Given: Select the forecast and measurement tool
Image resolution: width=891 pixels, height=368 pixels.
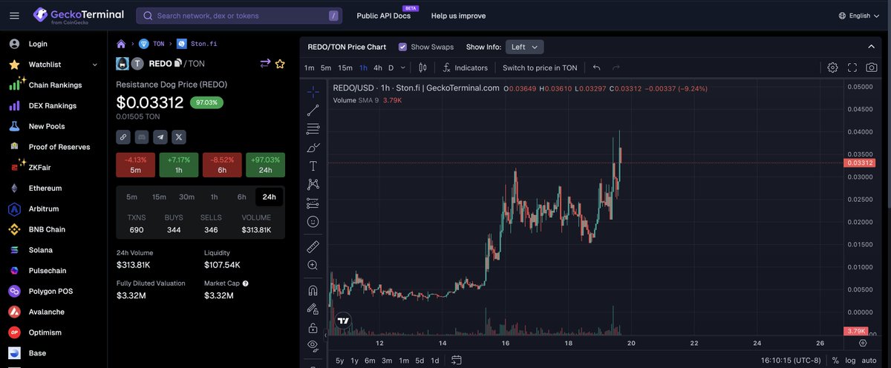Looking at the screenshot, I should (313, 203).
